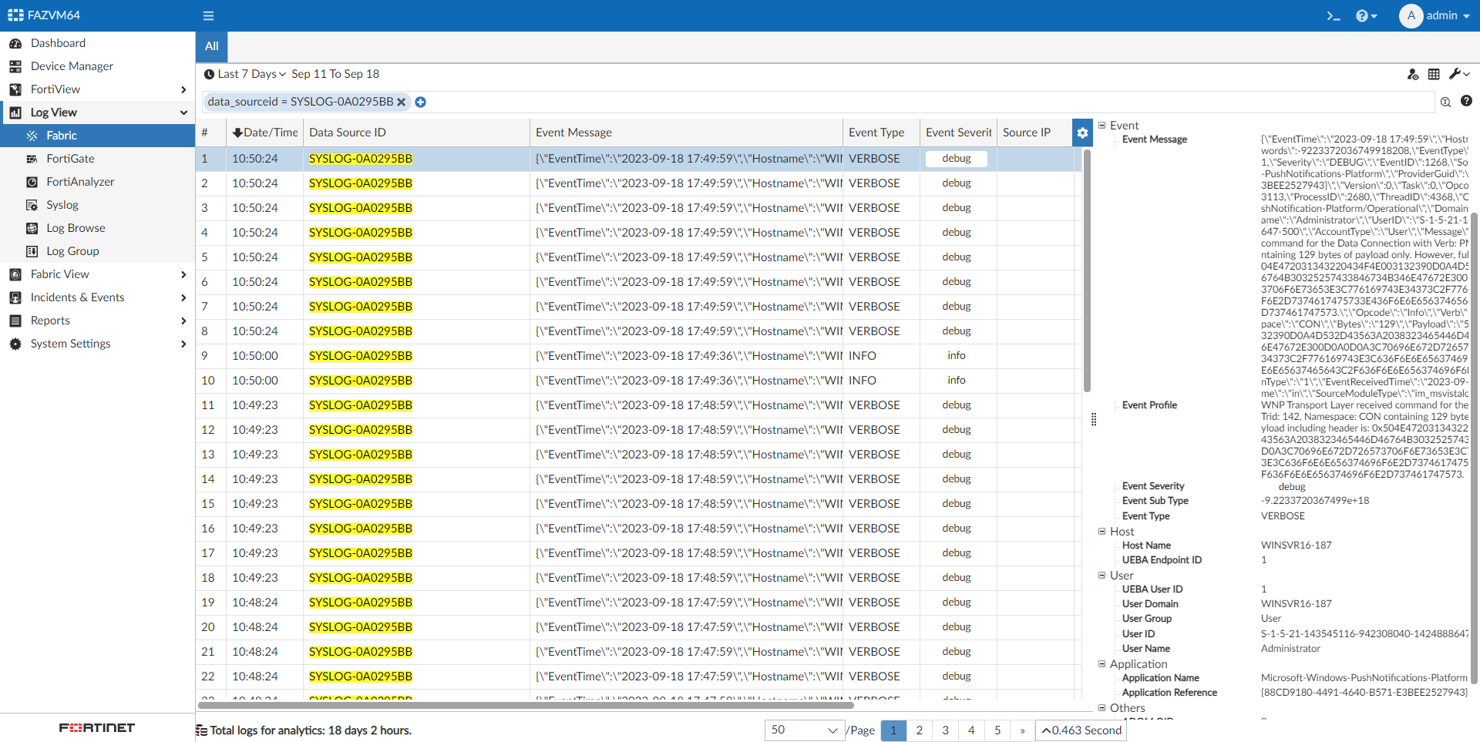Open the 50 per-page selector
The height and width of the screenshot is (742, 1480).
tap(804, 730)
